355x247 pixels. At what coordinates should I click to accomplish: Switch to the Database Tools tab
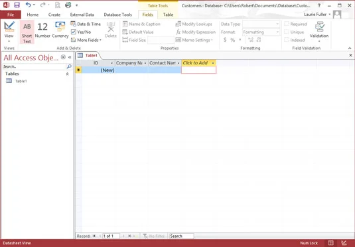click(x=117, y=15)
